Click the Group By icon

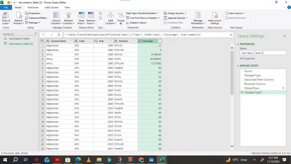(x=121, y=15)
